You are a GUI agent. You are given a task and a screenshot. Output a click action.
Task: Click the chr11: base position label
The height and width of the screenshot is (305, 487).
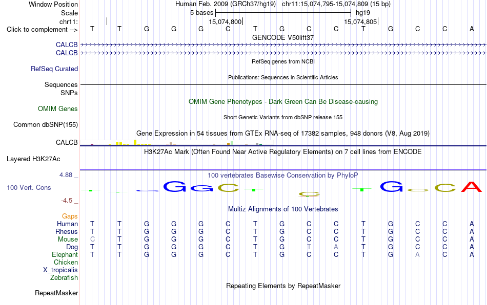[68, 21]
